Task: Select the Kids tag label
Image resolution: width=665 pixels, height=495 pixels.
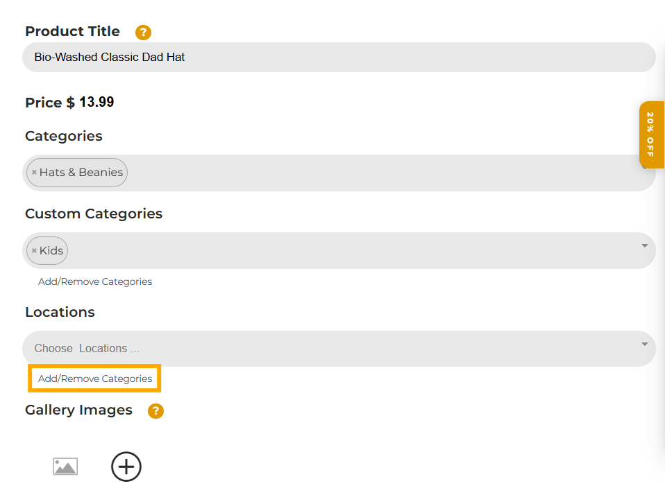Action: tap(51, 251)
